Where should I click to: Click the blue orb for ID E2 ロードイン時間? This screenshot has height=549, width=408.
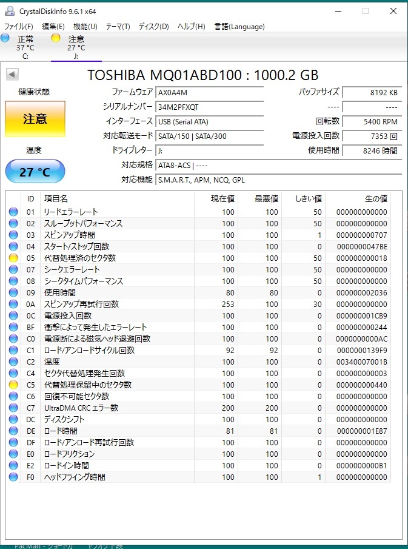(13, 466)
